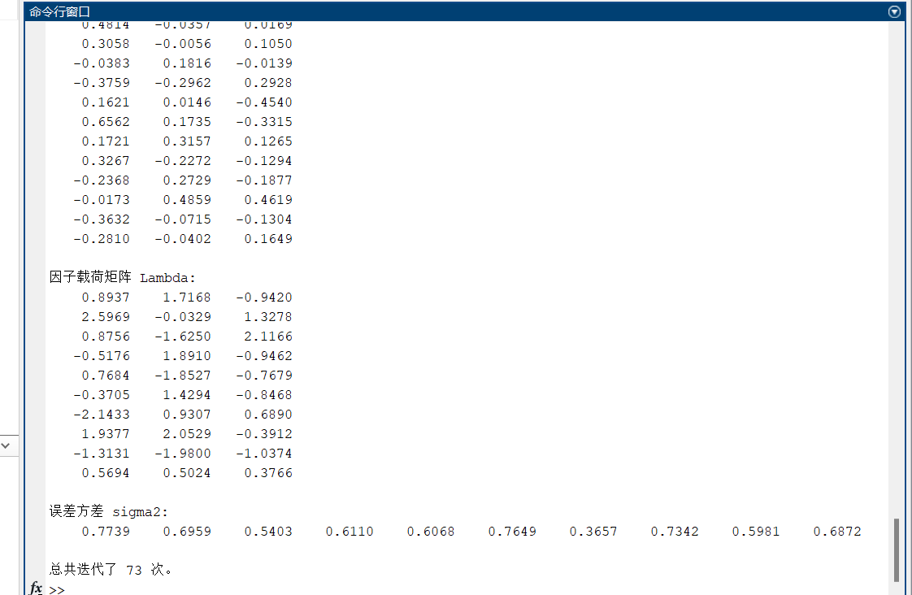
Task: Click Lambda value -1.0374
Action: (264, 454)
